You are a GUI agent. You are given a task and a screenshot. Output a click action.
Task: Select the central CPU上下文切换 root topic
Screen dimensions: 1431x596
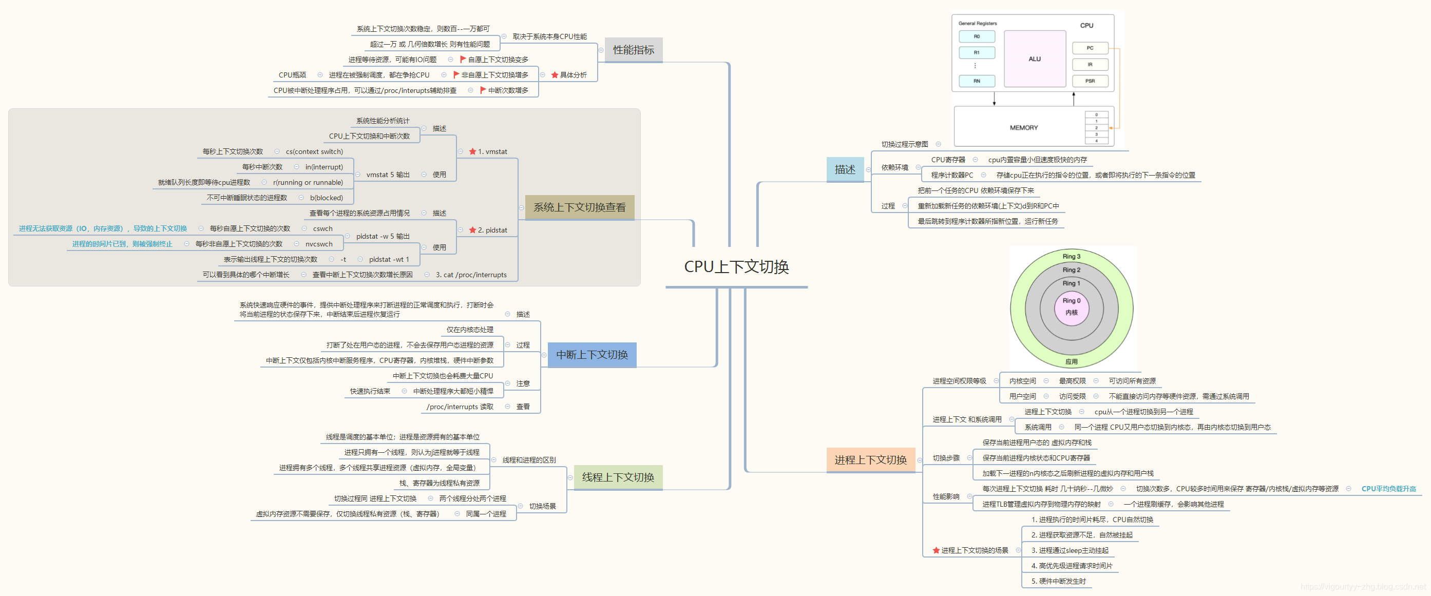(736, 267)
